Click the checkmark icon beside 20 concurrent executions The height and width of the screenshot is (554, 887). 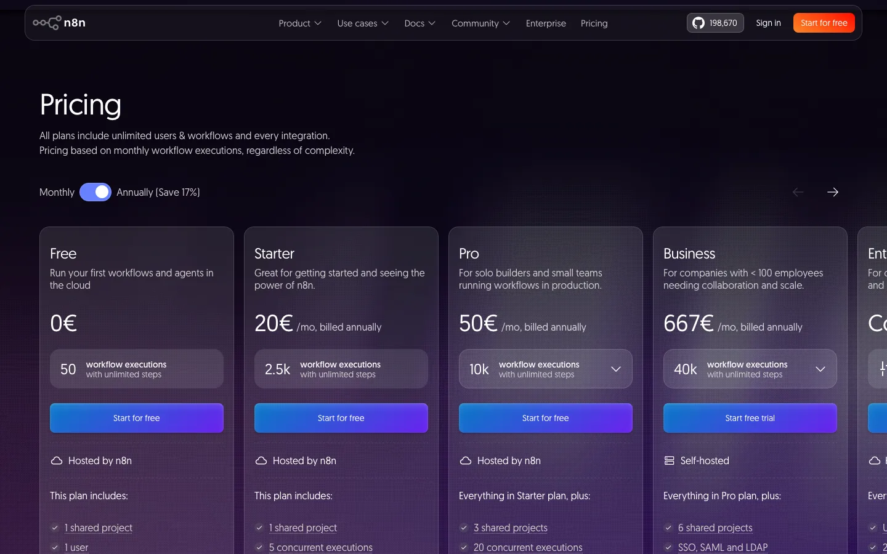click(x=464, y=547)
